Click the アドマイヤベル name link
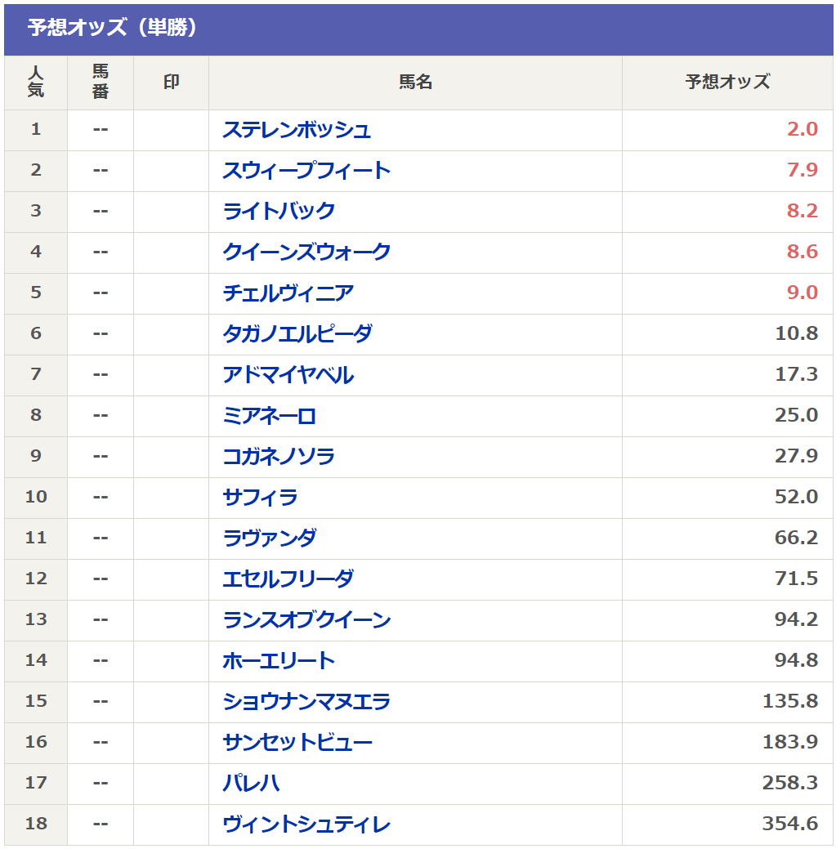Viewport: 836px width, 849px height. pyautogui.click(x=288, y=375)
